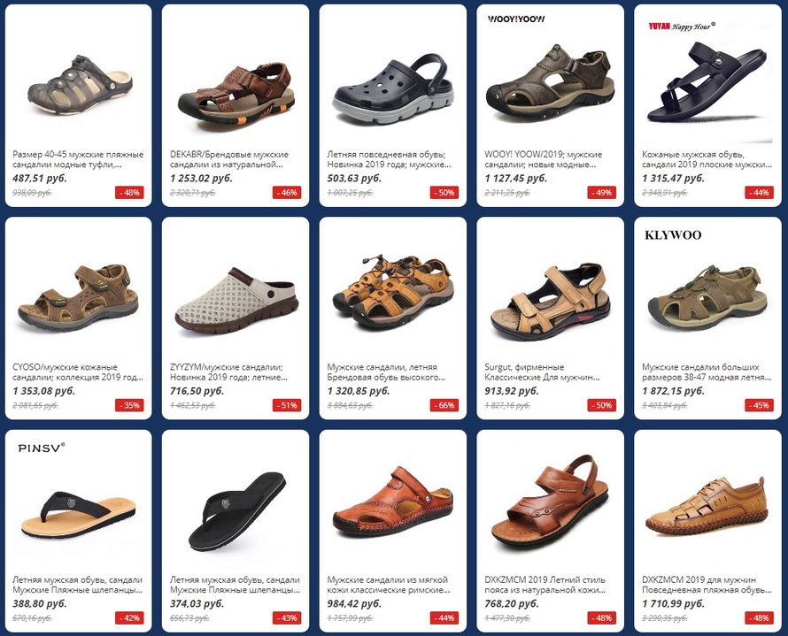Open the CYOSO leather sandals title link
The width and height of the screenshot is (788, 636).
78,372
